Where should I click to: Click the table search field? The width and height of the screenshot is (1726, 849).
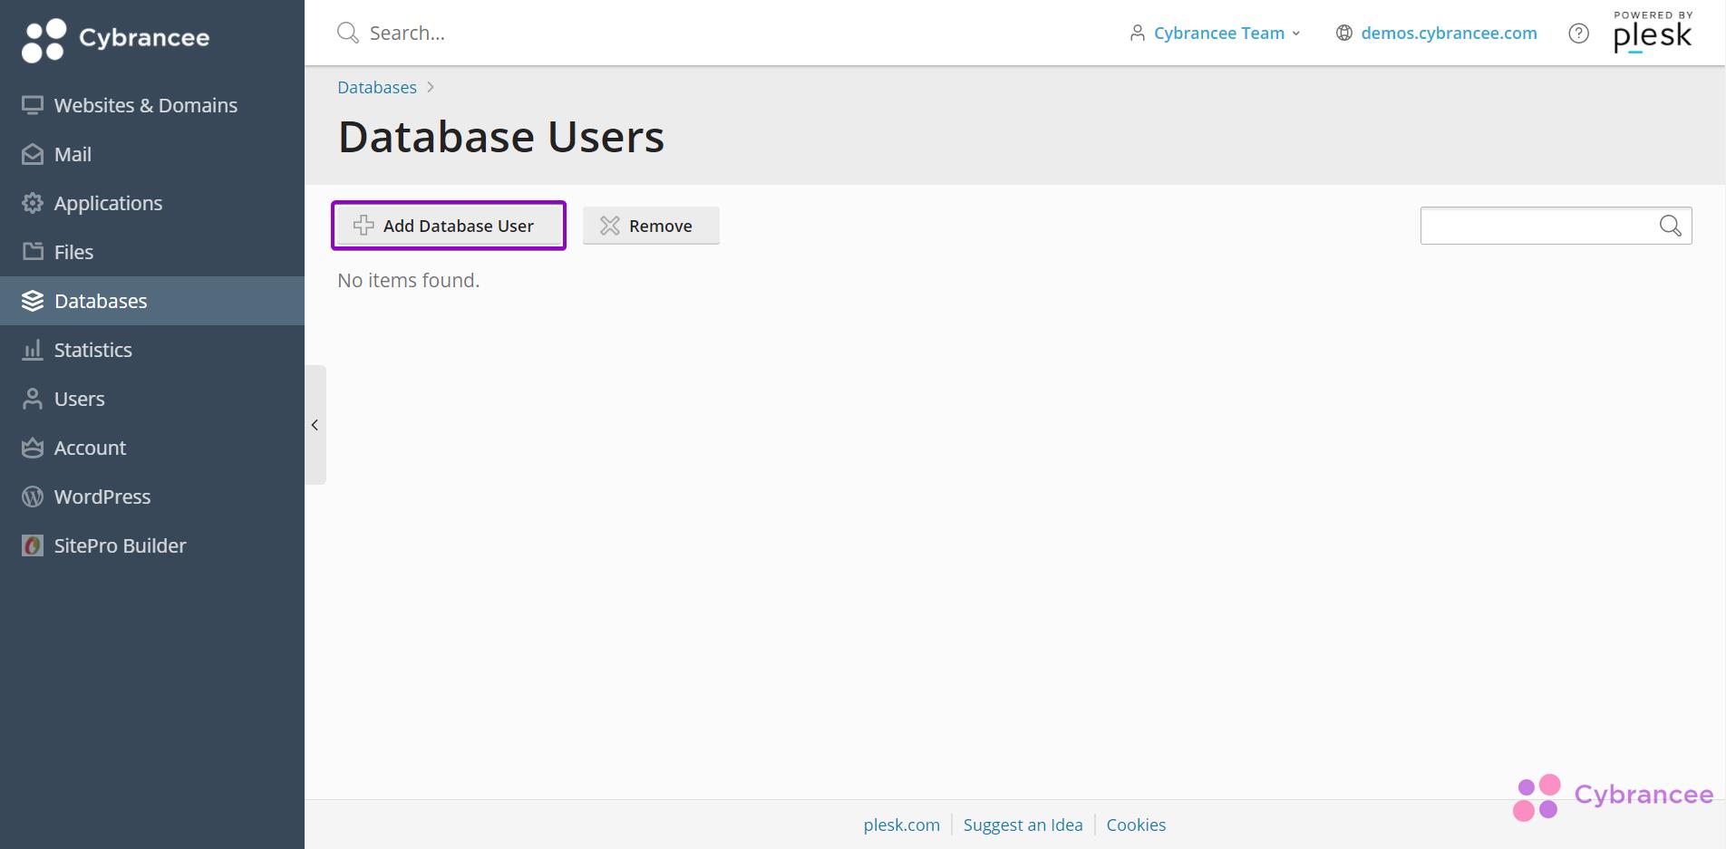click(x=1541, y=225)
